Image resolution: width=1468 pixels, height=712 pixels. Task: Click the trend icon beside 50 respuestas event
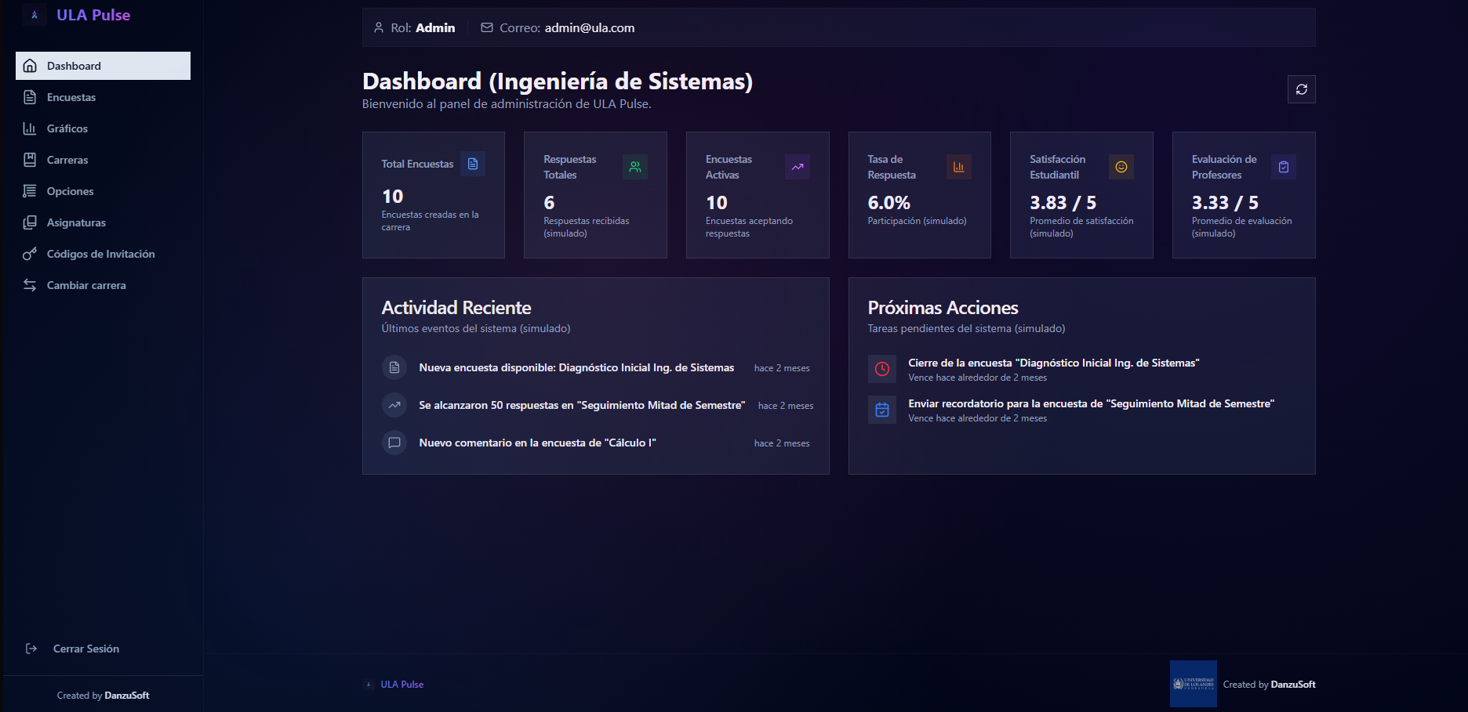coord(394,405)
